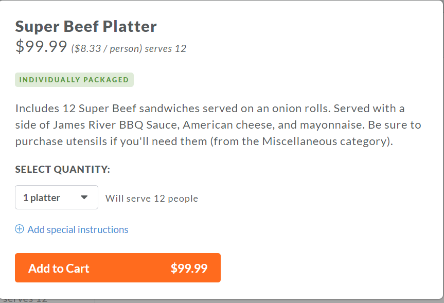Click the SELECT QUANTITY label
Viewport: 444px width, 303px height.
click(63, 170)
